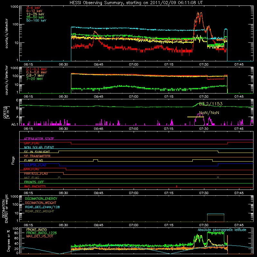Screen dimensions: 257x257
Task: Select the BAD_PACKETS flag label
Action: click(x=35, y=186)
